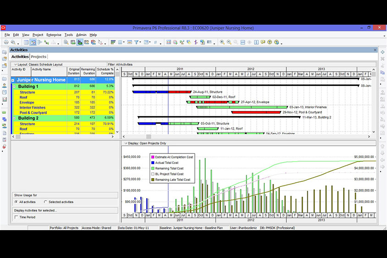Viewport: 387px width, 258px height.
Task: Click Data Date: 01-May-11 in status bar
Action: [x=133, y=228]
